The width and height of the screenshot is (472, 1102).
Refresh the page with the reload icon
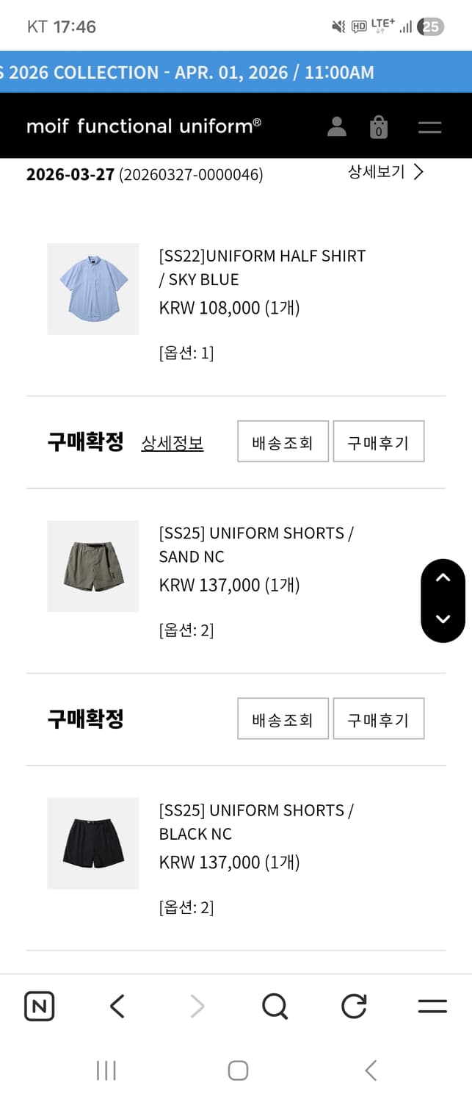(353, 1006)
